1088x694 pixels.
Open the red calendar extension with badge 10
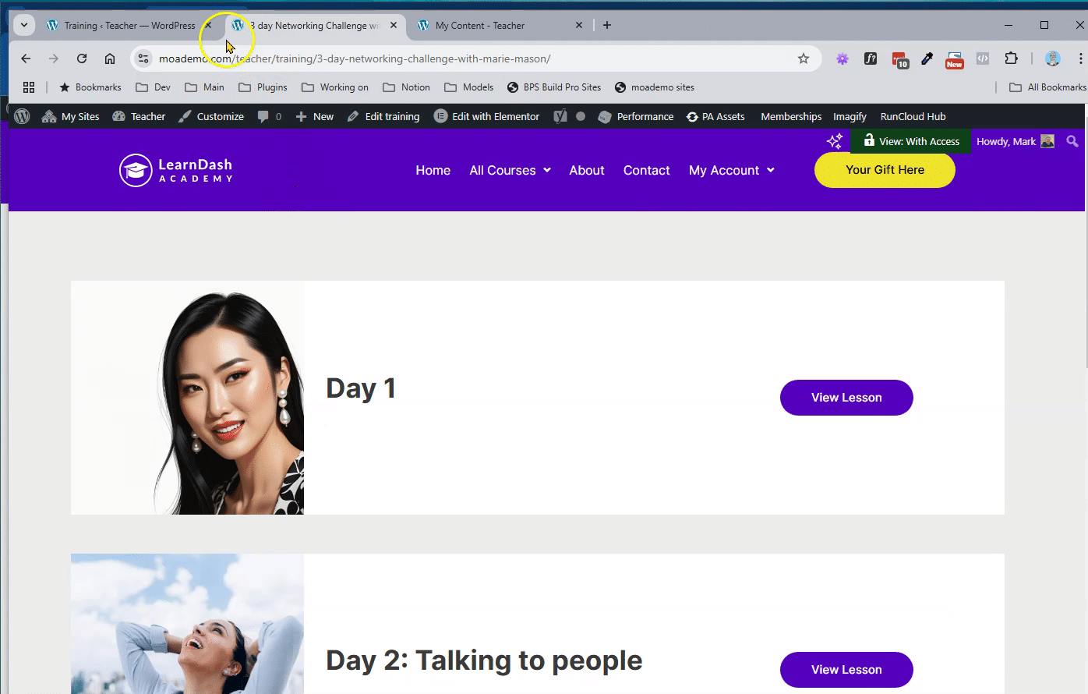click(899, 59)
